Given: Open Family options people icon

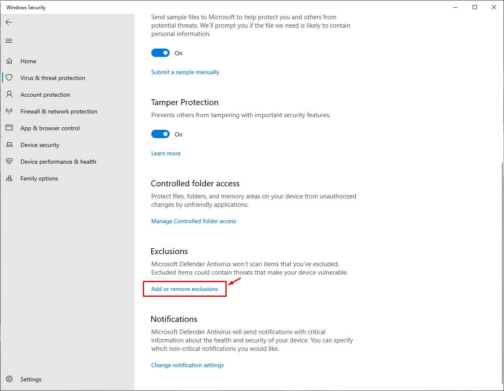Looking at the screenshot, I should pyautogui.click(x=9, y=178).
